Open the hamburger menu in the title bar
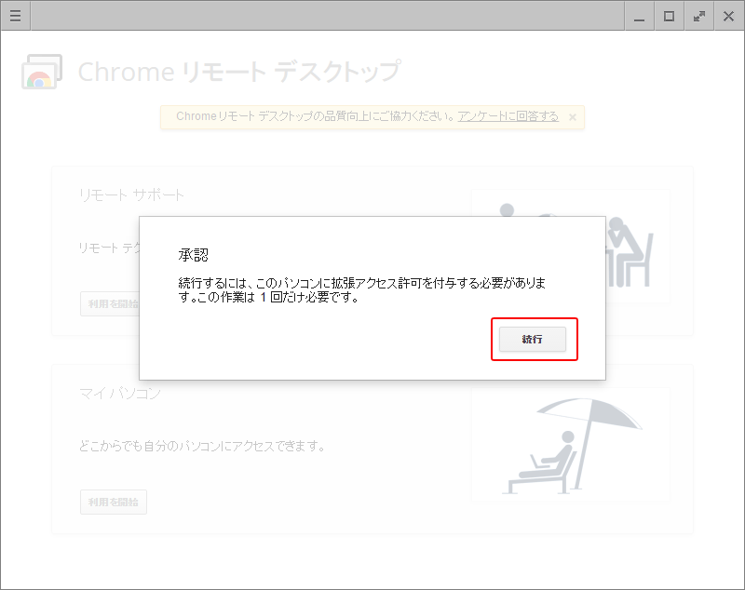 click(x=15, y=16)
